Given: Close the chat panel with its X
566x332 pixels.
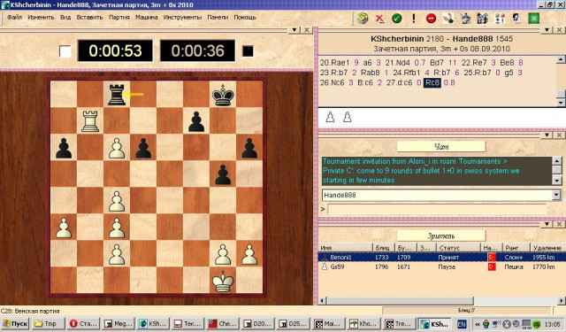Looking at the screenshot, I should [x=559, y=135].
